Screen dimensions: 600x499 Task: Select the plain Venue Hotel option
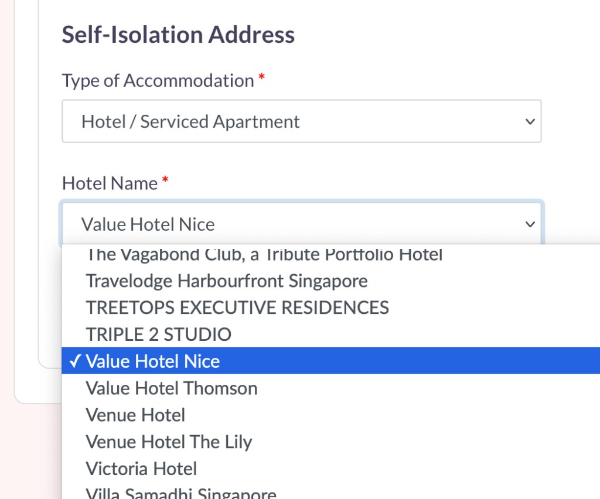tap(135, 415)
